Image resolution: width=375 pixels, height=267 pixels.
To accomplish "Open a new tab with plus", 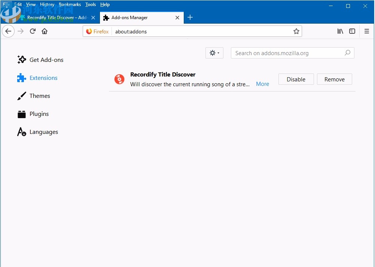I will click(x=190, y=18).
